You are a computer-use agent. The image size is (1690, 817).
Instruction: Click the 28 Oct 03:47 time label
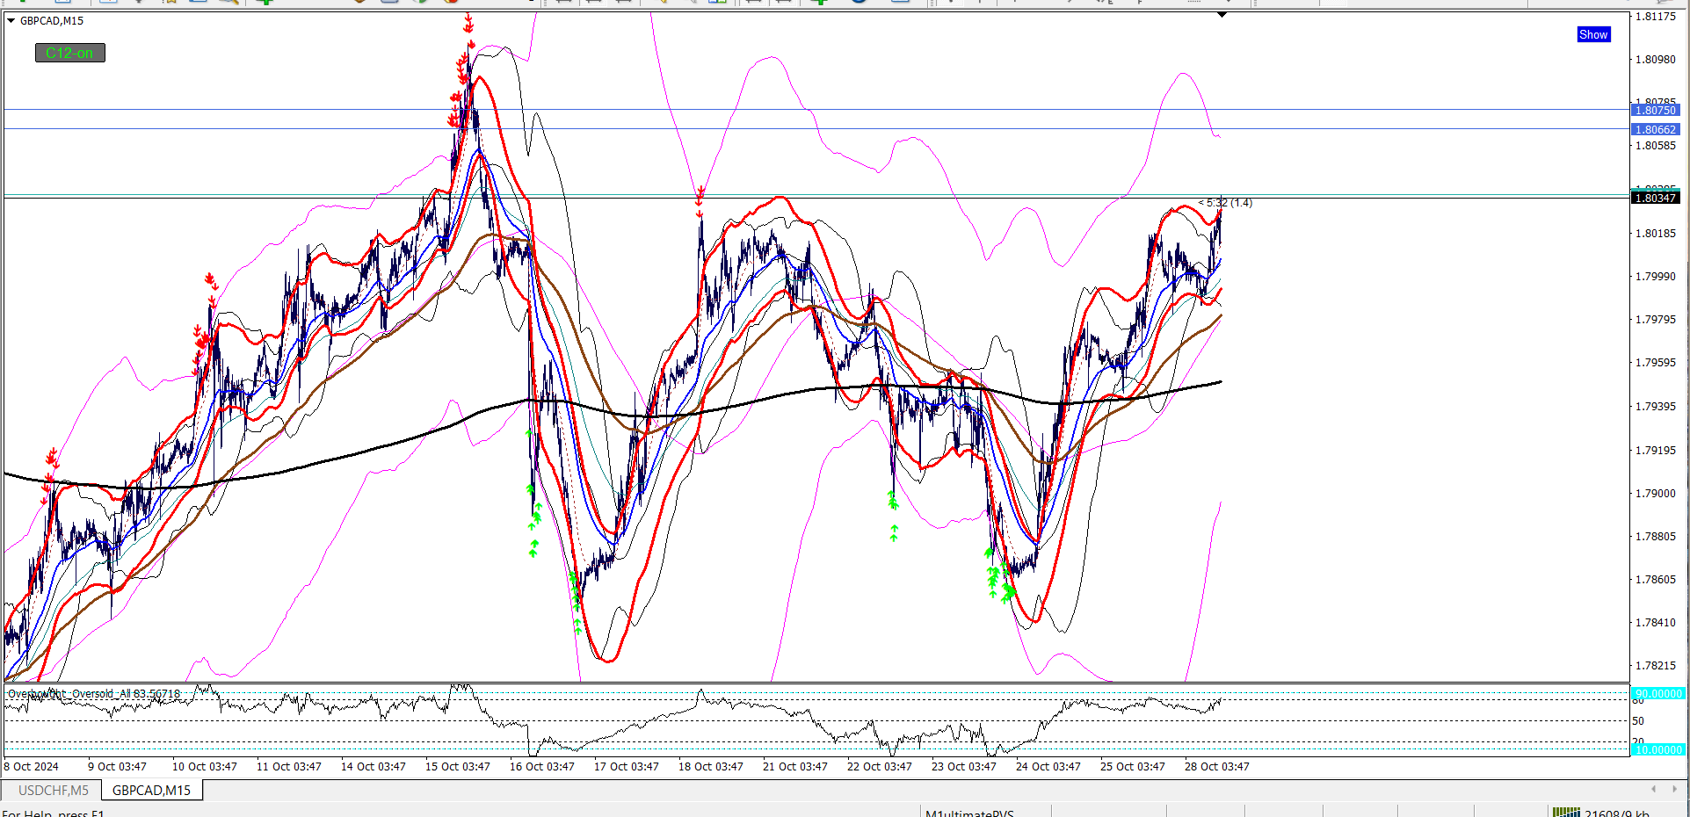(1217, 766)
